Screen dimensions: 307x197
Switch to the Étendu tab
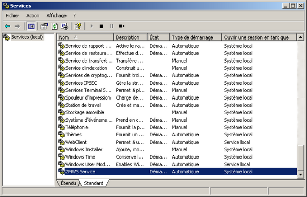(x=69, y=183)
